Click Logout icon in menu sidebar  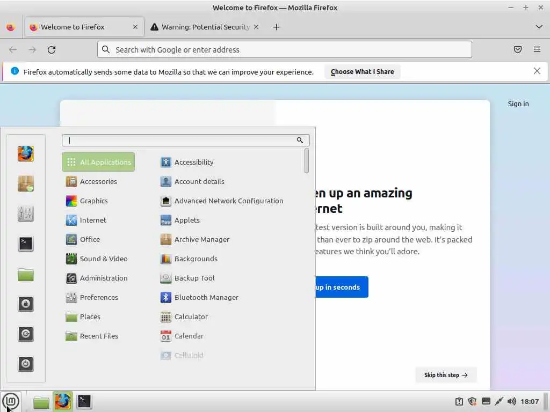coord(26,334)
